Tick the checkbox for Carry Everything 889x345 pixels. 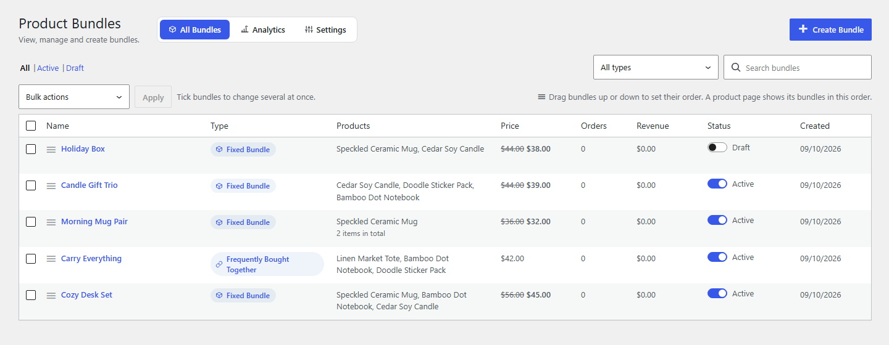pos(31,259)
